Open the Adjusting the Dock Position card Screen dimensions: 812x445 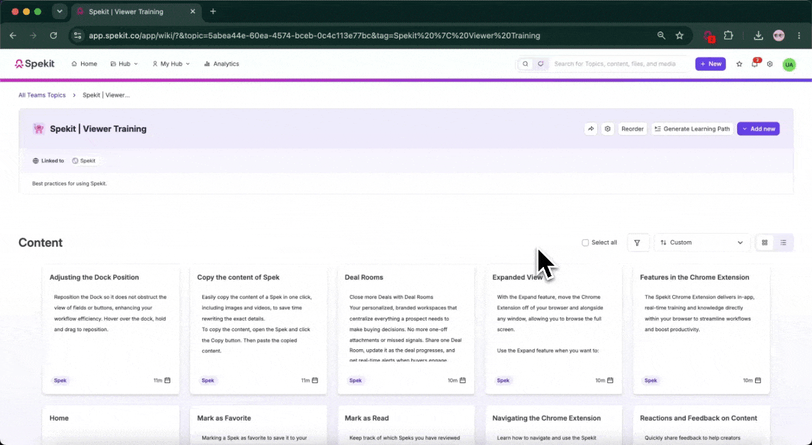(x=111, y=329)
